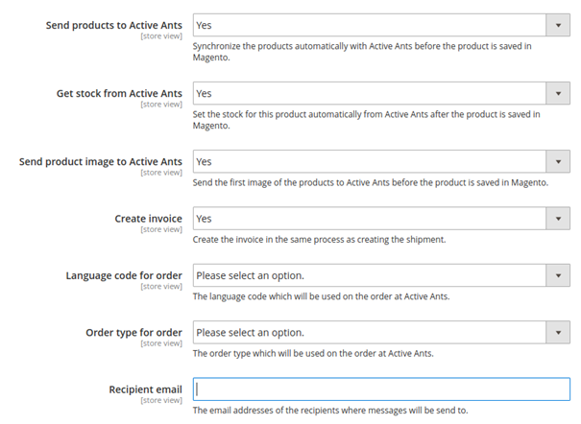Click the help text about sending first image
The height and width of the screenshot is (424, 581).
click(x=370, y=182)
